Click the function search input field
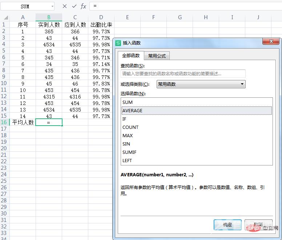This screenshot has width=282, height=240. 183,73
